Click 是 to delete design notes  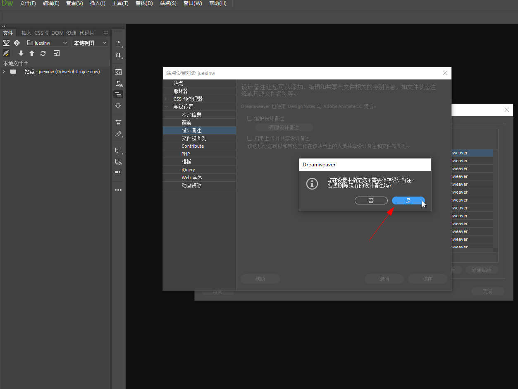(408, 201)
